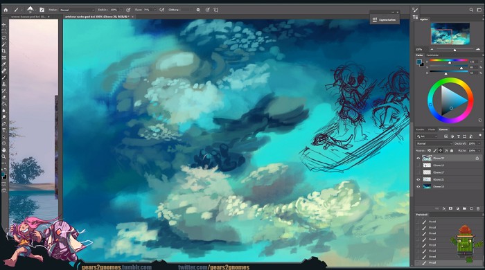Select the Type tool
Image resolution: width=485 pixels, height=270 pixels.
click(4, 130)
